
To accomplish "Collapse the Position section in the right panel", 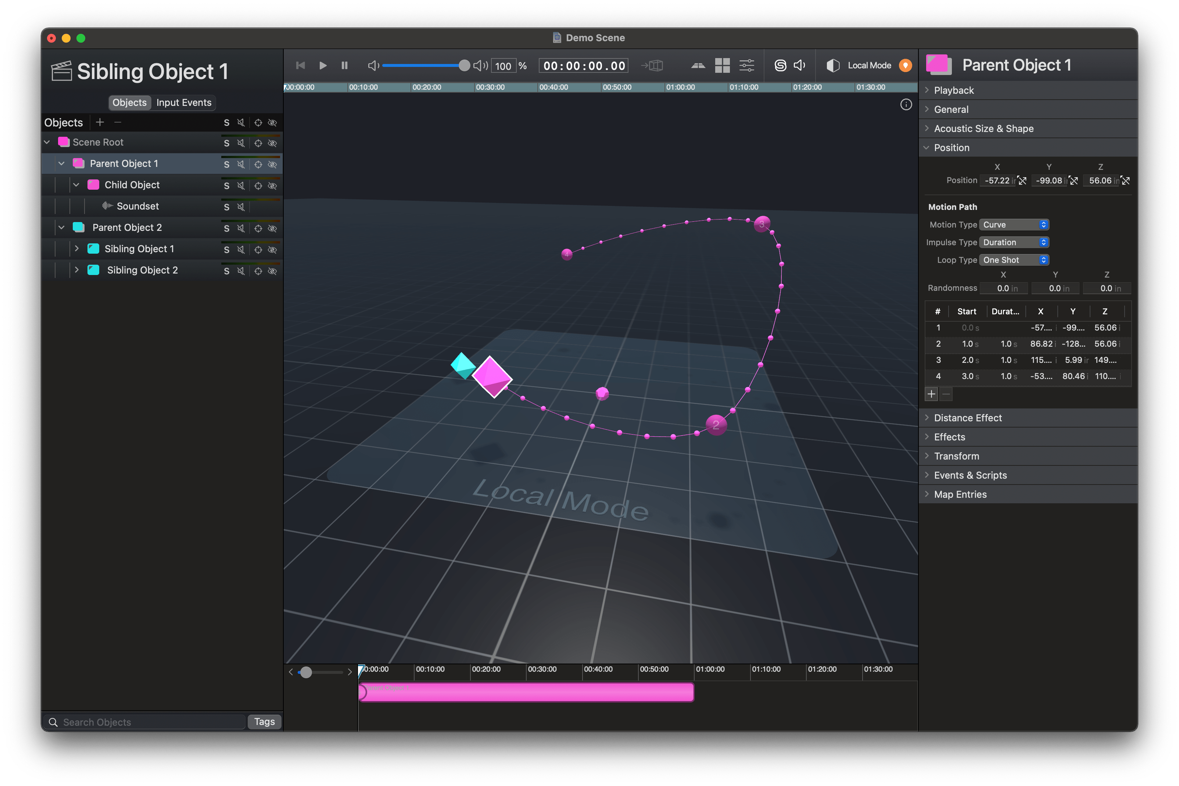I will point(927,147).
